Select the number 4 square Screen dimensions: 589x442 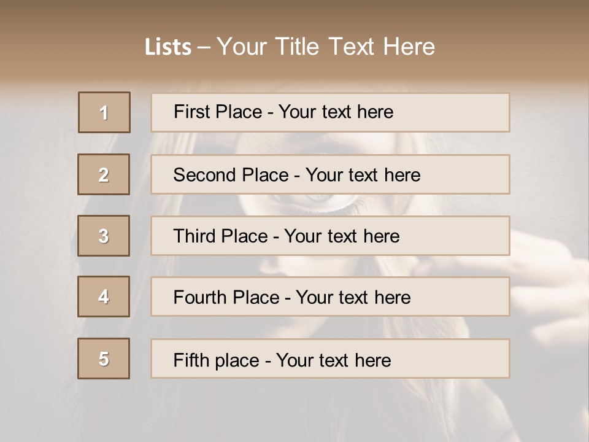[104, 297]
